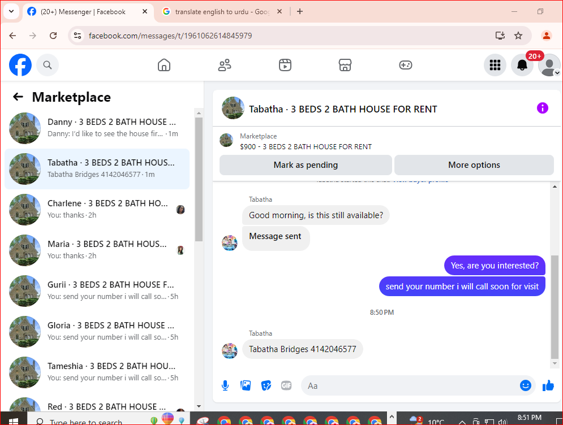Click the browser back arrow
The image size is (563, 425).
pos(12,36)
